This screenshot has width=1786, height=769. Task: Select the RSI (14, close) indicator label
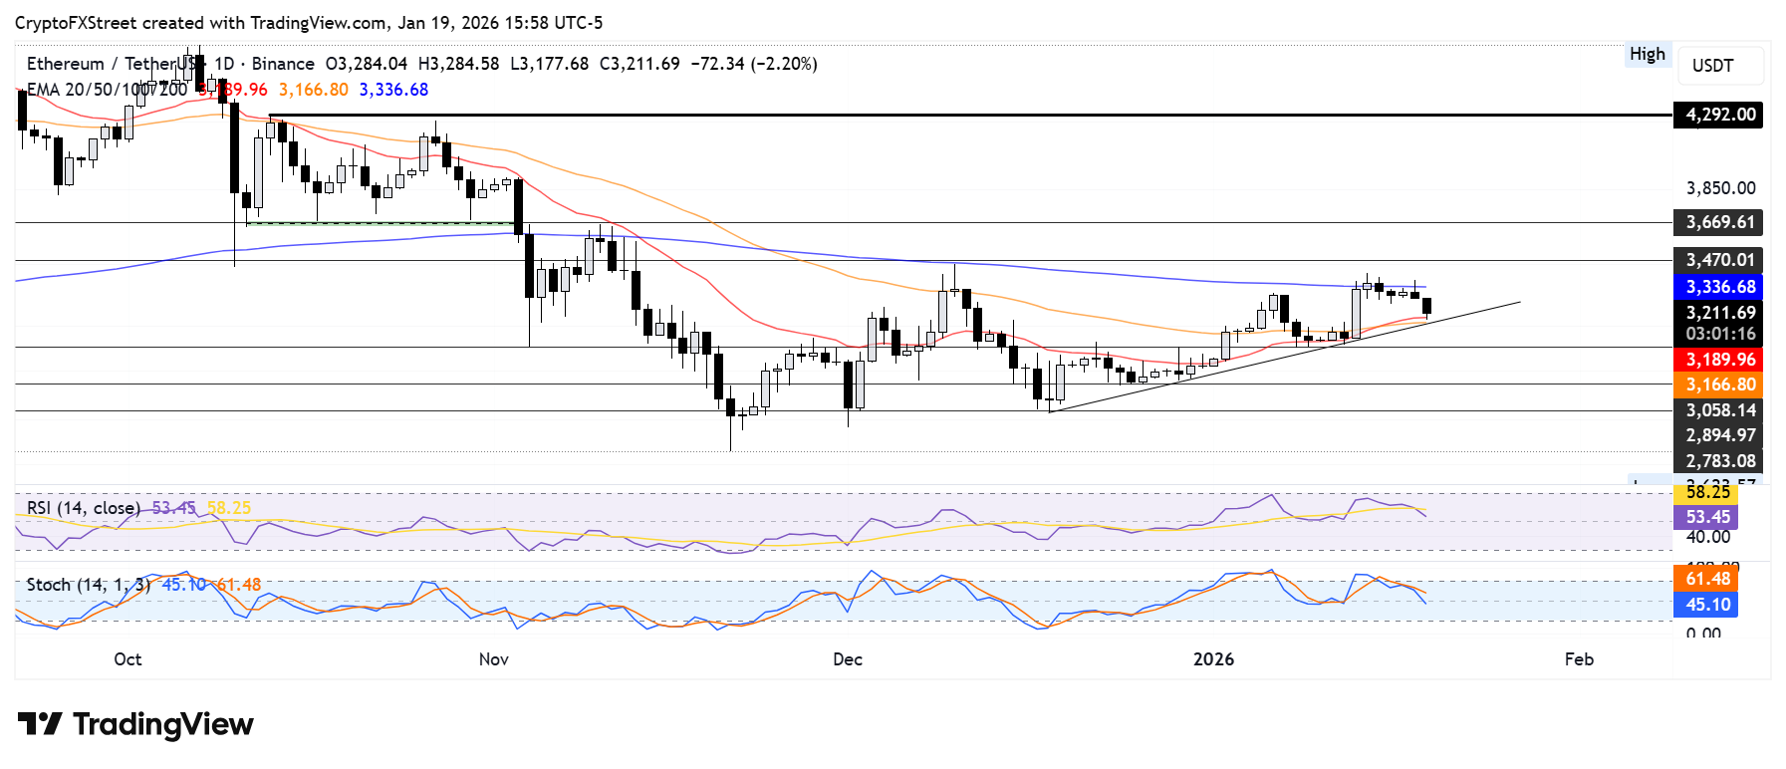pos(84,508)
